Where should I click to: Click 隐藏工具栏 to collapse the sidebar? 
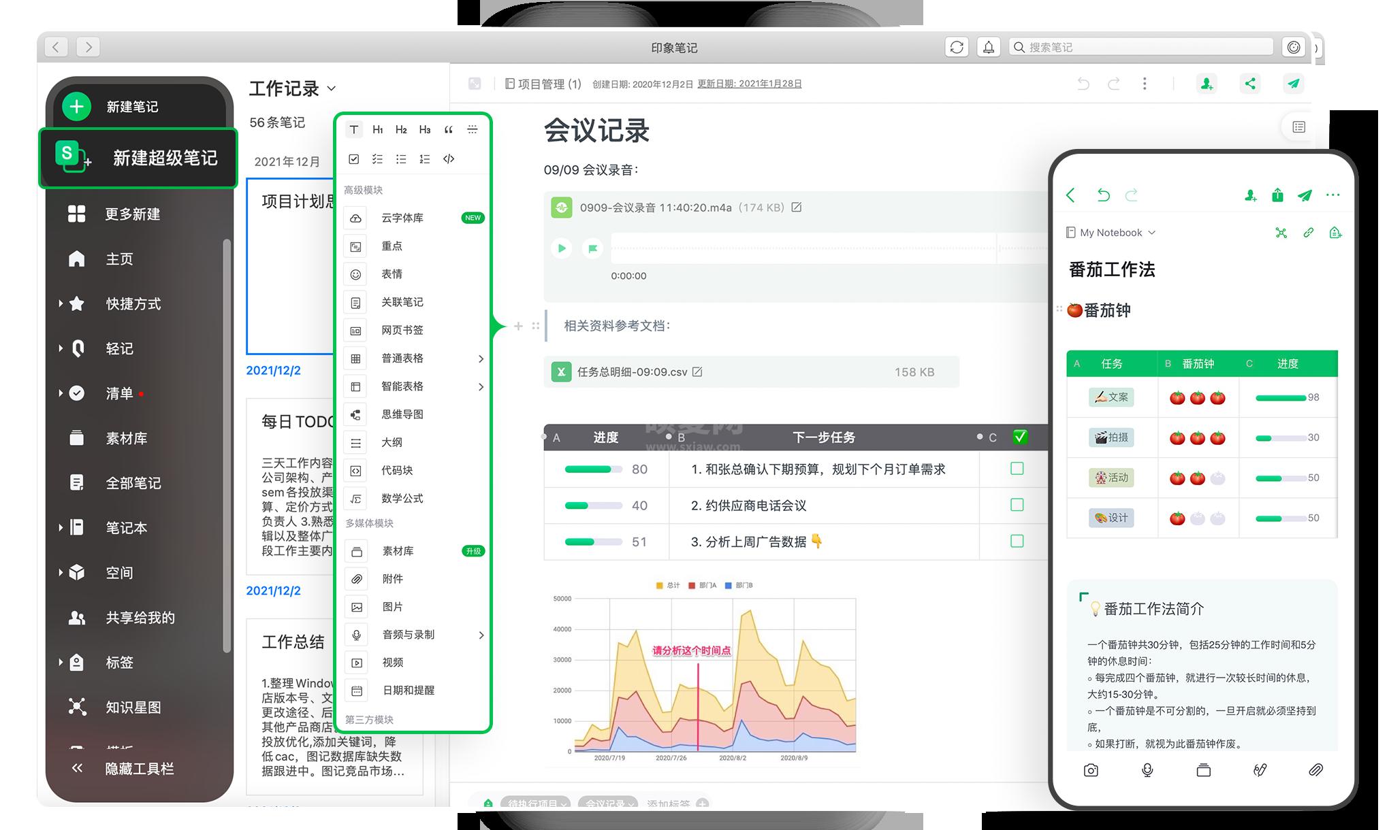[123, 768]
